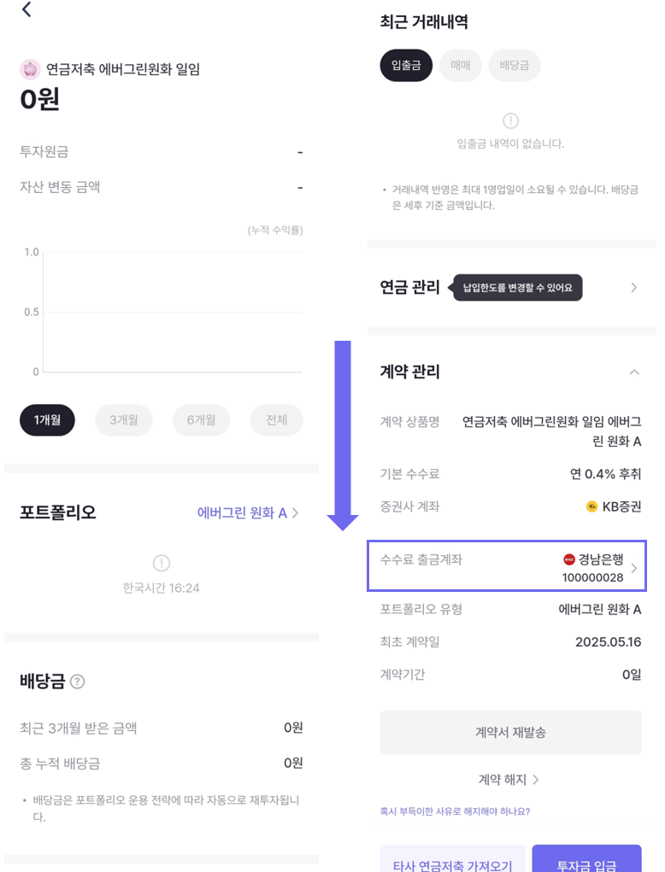Viewport: 665px width, 872px height.
Task: Tap the 계약 해지 link
Action: tap(509, 779)
